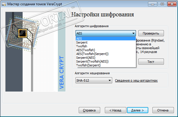Pick Serpent(Twofish(AES)) entry
The image size is (178, 117).
106,61
